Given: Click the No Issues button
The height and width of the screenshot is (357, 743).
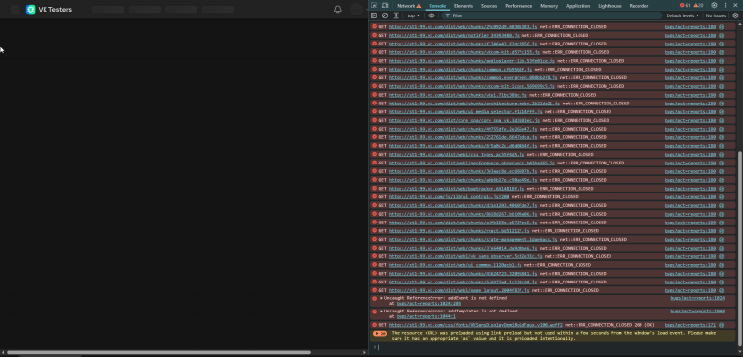Looking at the screenshot, I should [716, 15].
